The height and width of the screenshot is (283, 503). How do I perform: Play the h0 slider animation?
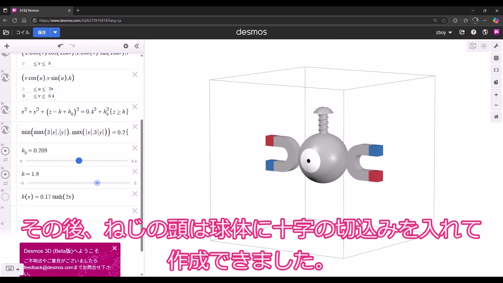6,151
